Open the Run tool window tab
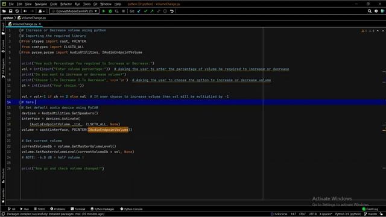This screenshot has height=217, width=386. click(x=24, y=209)
